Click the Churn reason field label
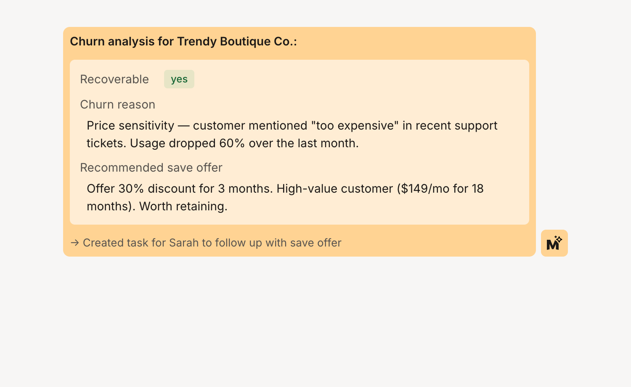The width and height of the screenshot is (631, 387). pos(118,104)
